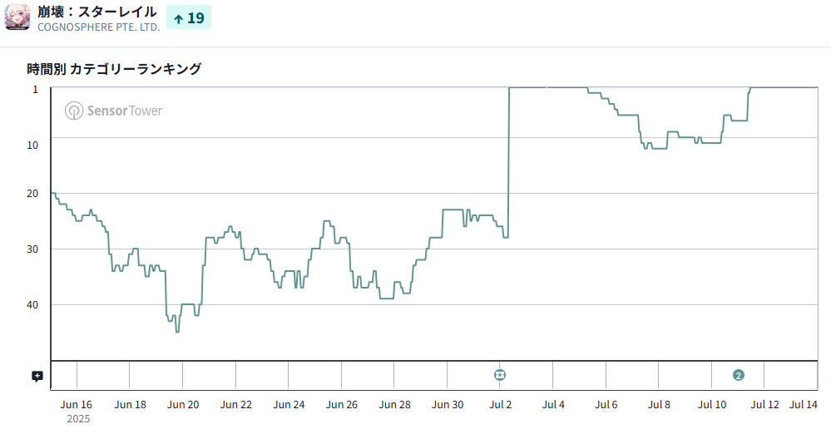Screen dimensions: 831x434
Task: Select the Jun 20 date label
Action: [x=183, y=405]
